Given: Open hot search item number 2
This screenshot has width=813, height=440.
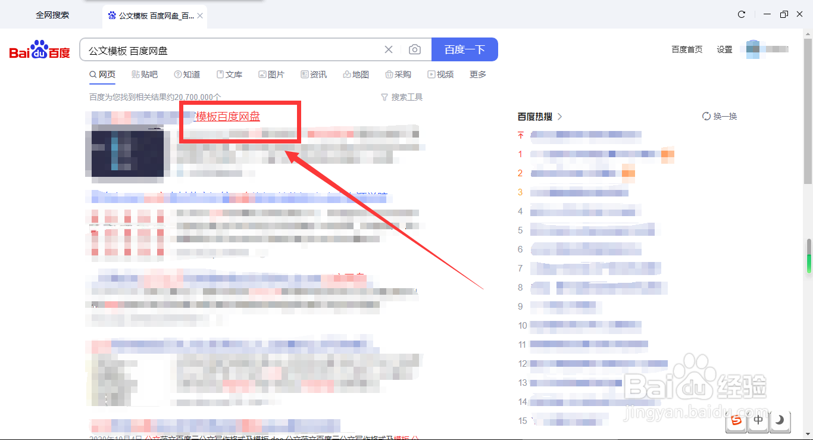Looking at the screenshot, I should point(576,173).
